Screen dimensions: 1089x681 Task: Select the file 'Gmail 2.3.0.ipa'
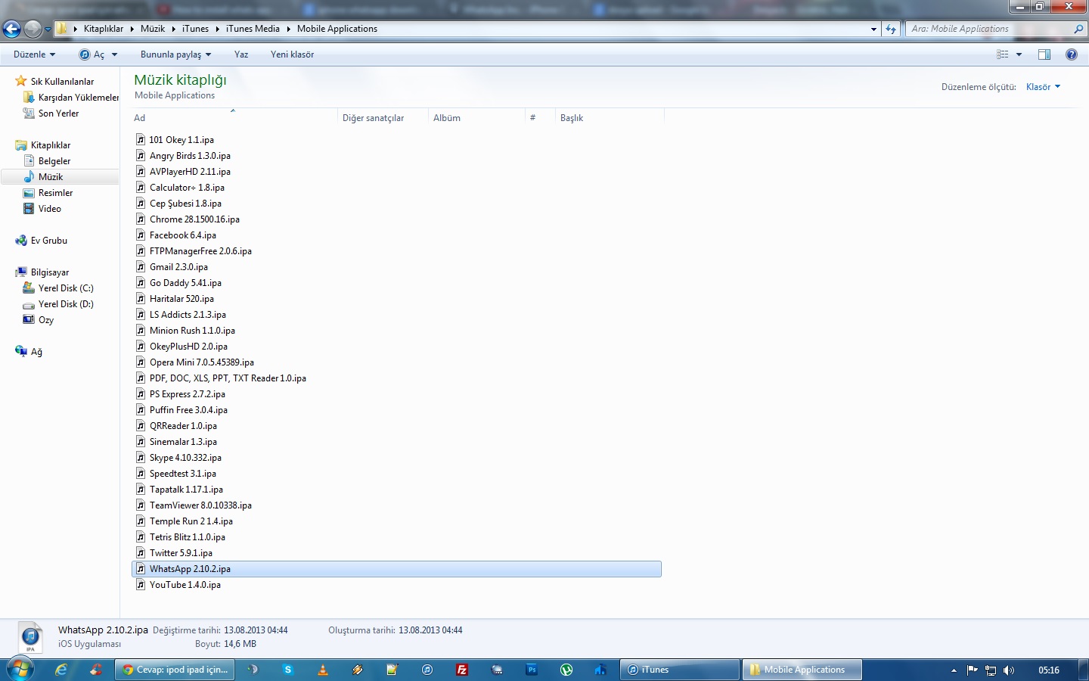click(178, 267)
